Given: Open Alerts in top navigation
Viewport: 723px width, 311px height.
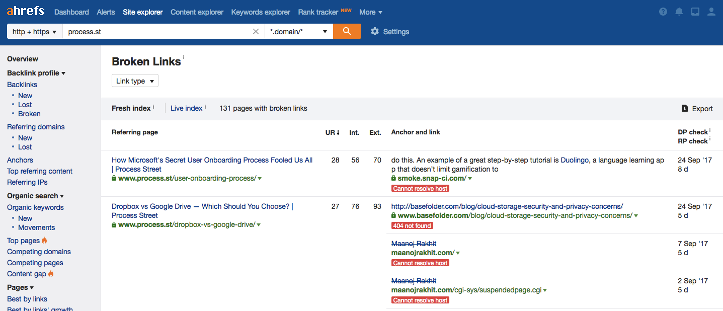Looking at the screenshot, I should [x=106, y=12].
